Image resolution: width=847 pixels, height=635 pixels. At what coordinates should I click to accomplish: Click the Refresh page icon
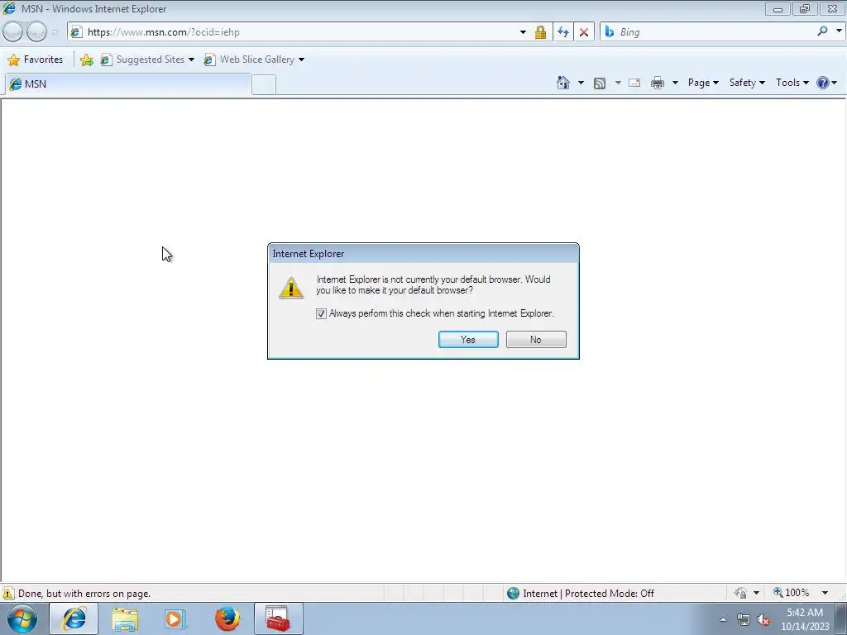pyautogui.click(x=562, y=32)
